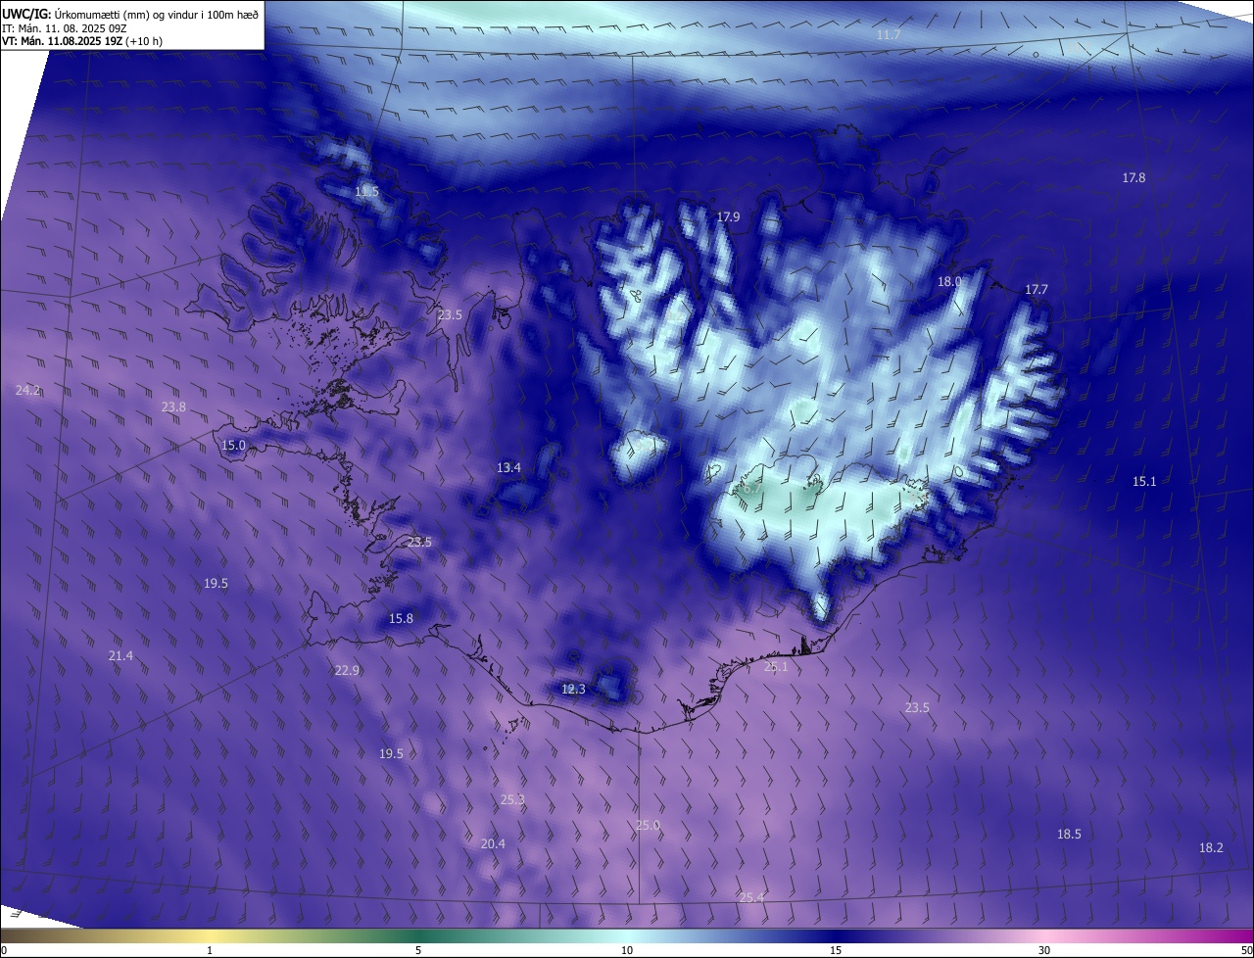Click the 15.0 value label
The height and width of the screenshot is (958, 1254).
click(233, 445)
